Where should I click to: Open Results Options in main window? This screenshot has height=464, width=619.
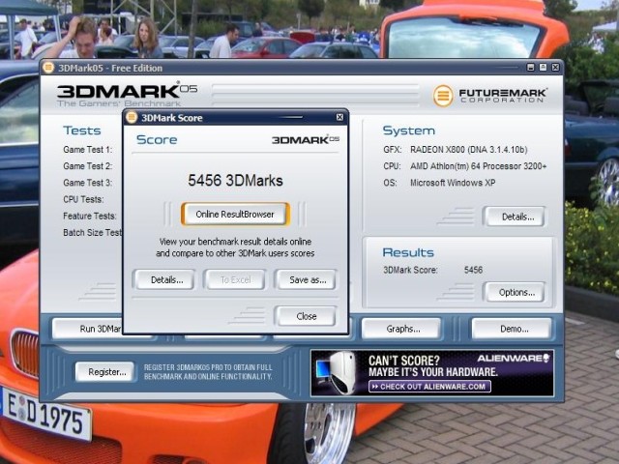515,292
